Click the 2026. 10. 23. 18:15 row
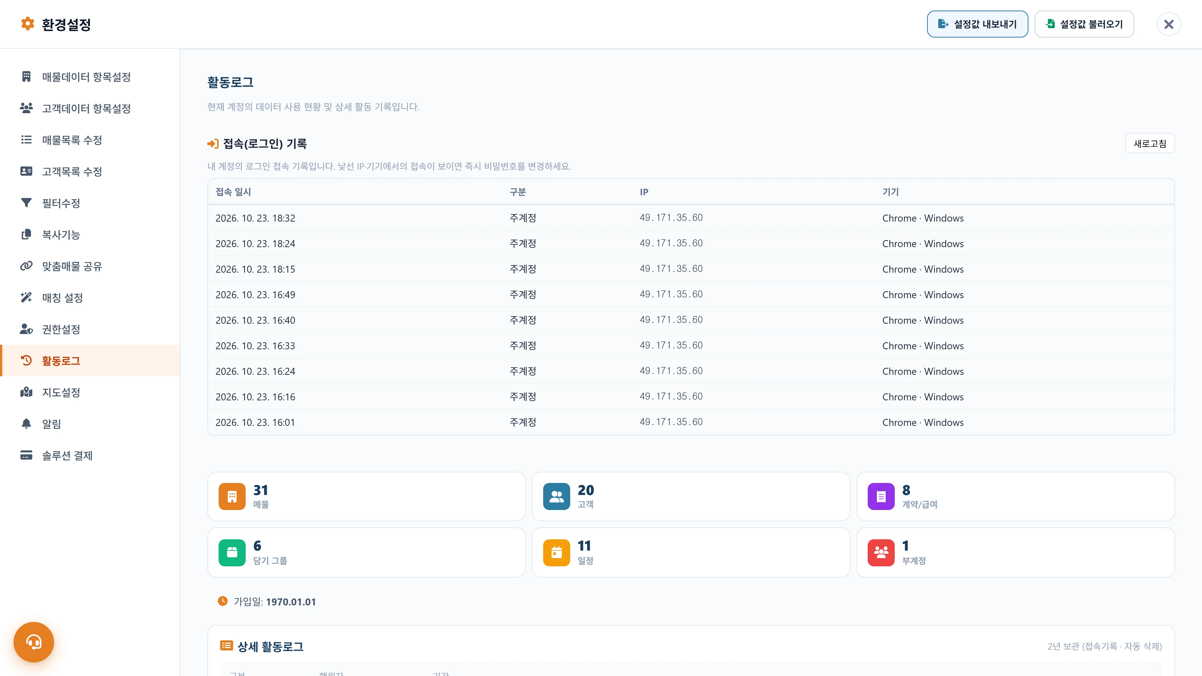The height and width of the screenshot is (676, 1202). (x=691, y=269)
